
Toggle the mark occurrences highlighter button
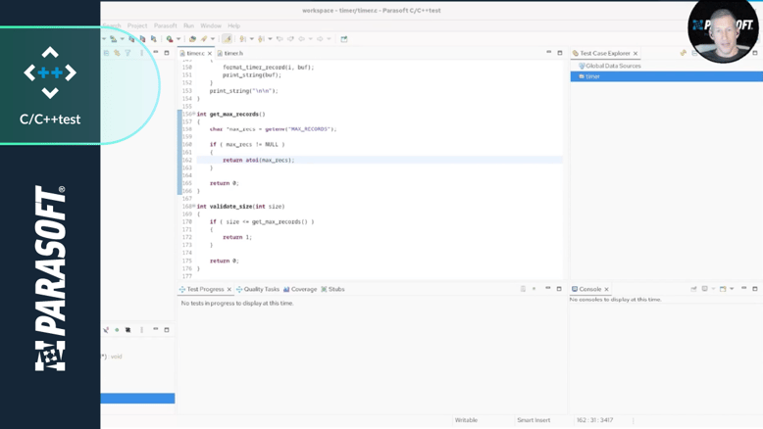(227, 39)
